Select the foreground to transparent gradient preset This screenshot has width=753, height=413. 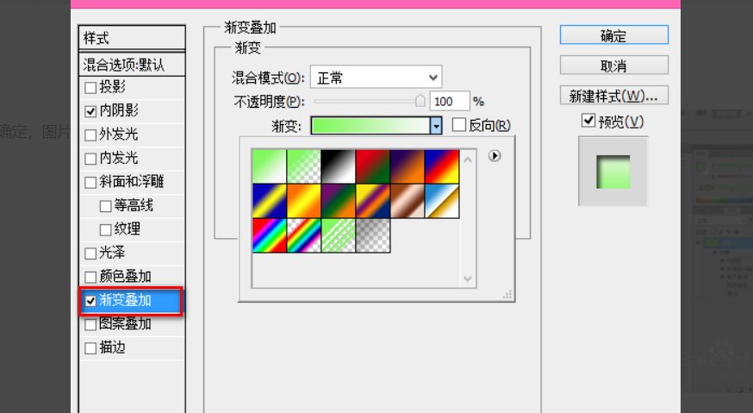(x=303, y=166)
